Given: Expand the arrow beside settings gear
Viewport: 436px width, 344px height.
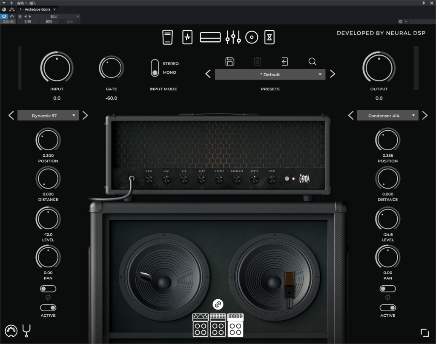Looking at the screenshot, I should tap(406, 21).
